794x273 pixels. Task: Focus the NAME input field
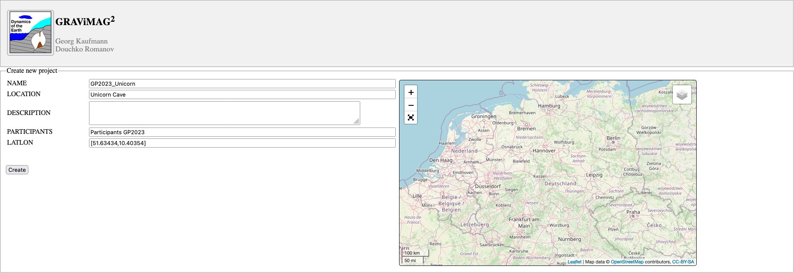coord(242,84)
